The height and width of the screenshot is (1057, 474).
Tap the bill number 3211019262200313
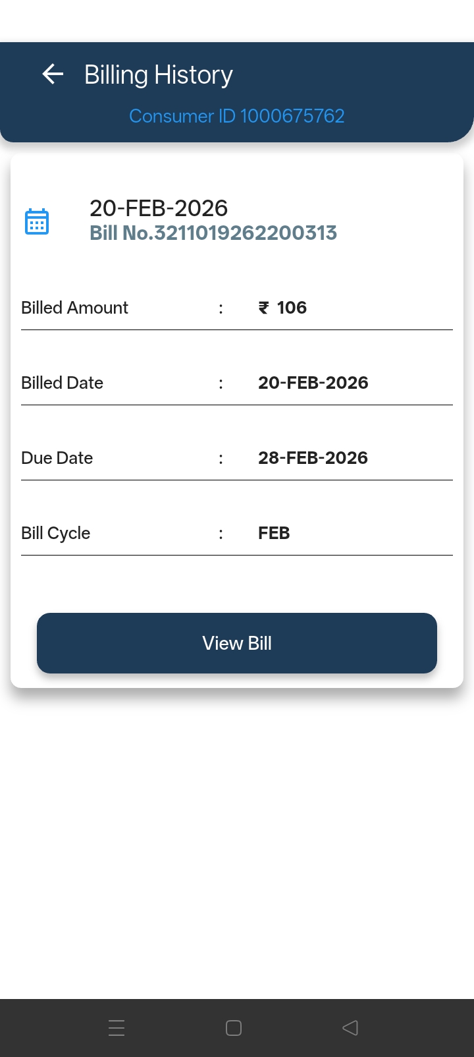click(x=213, y=233)
